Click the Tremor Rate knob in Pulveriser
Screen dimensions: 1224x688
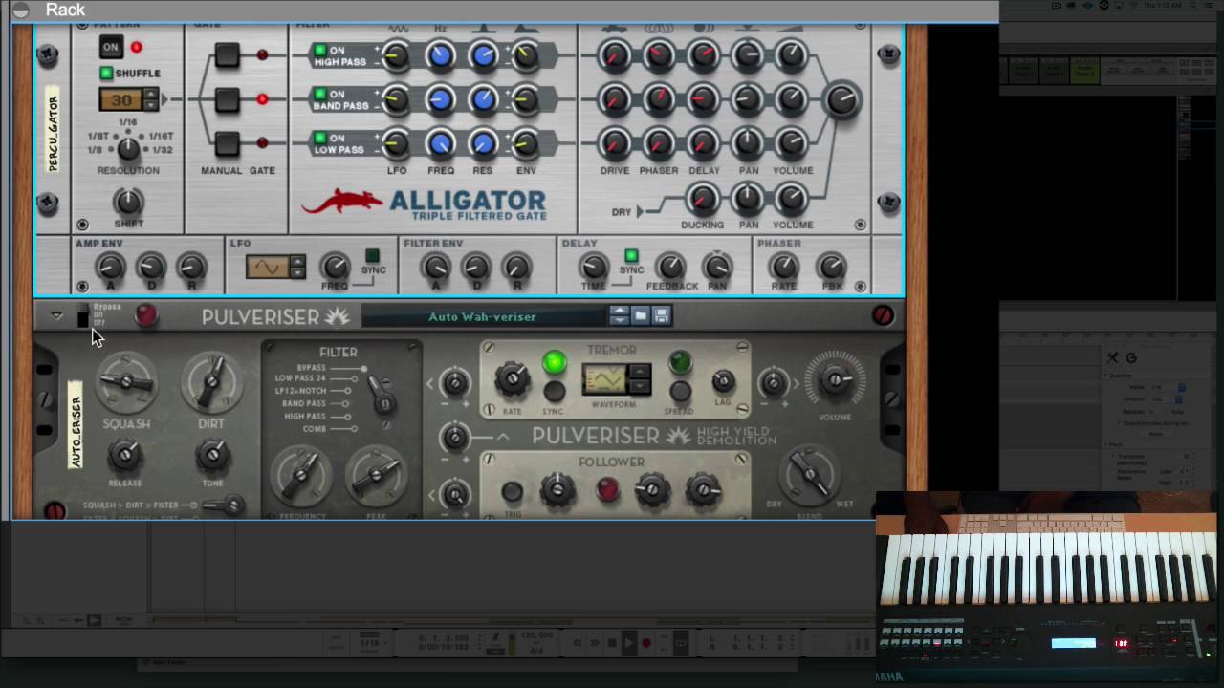pos(512,380)
